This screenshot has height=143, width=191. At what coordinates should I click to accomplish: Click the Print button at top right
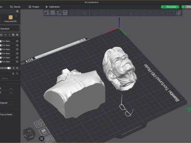(x=189, y=7)
